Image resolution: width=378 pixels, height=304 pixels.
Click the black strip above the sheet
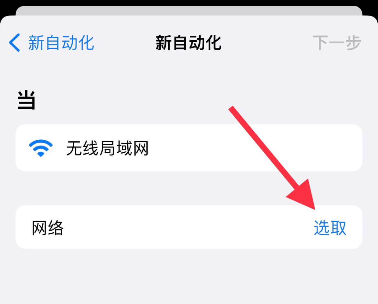click(x=189, y=3)
